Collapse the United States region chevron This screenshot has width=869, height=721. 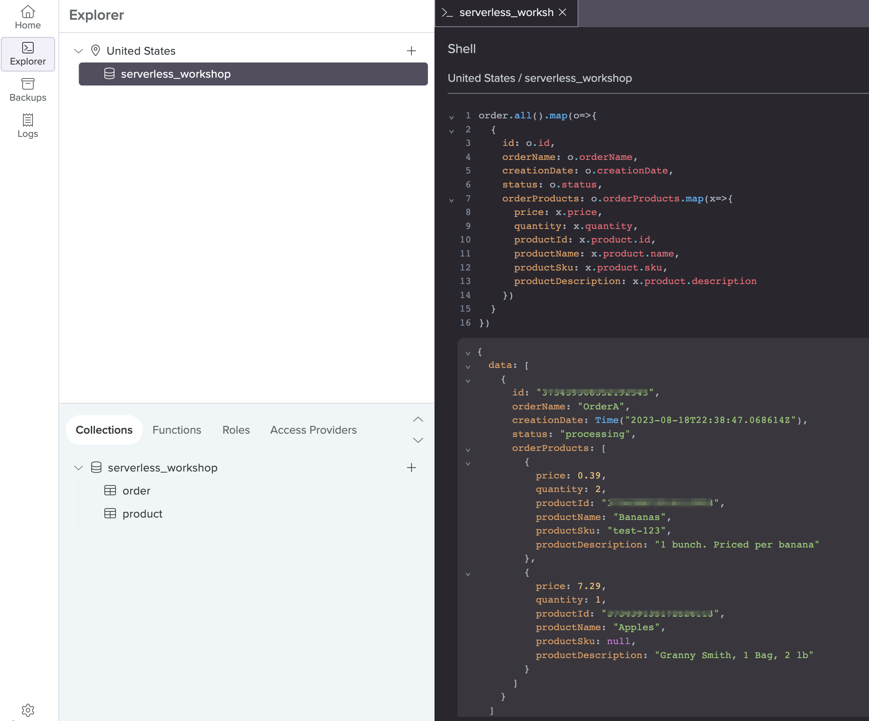tap(79, 51)
